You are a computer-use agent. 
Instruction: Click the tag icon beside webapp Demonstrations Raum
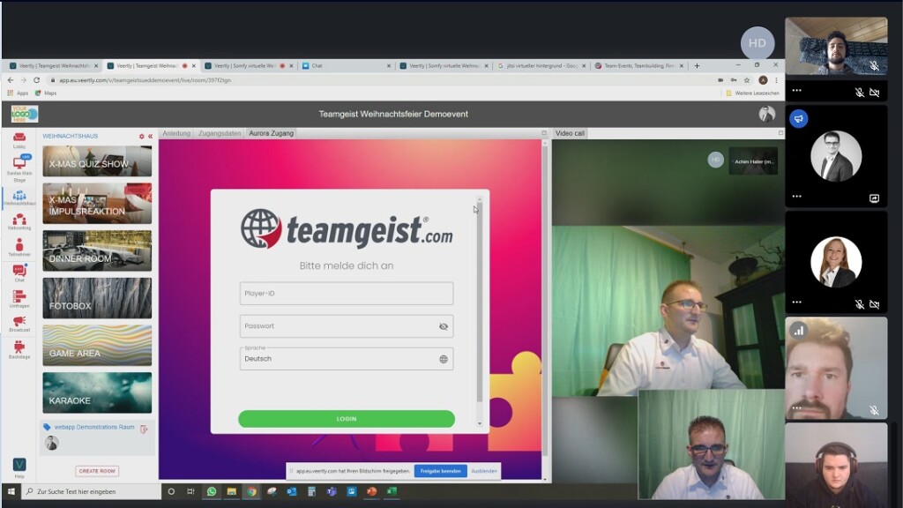(x=47, y=427)
